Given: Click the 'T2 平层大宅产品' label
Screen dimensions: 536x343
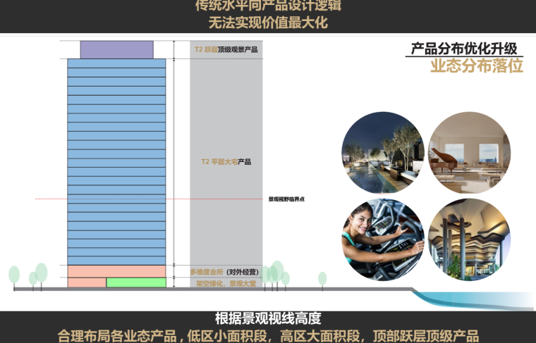Looking at the screenshot, I should 226,161.
